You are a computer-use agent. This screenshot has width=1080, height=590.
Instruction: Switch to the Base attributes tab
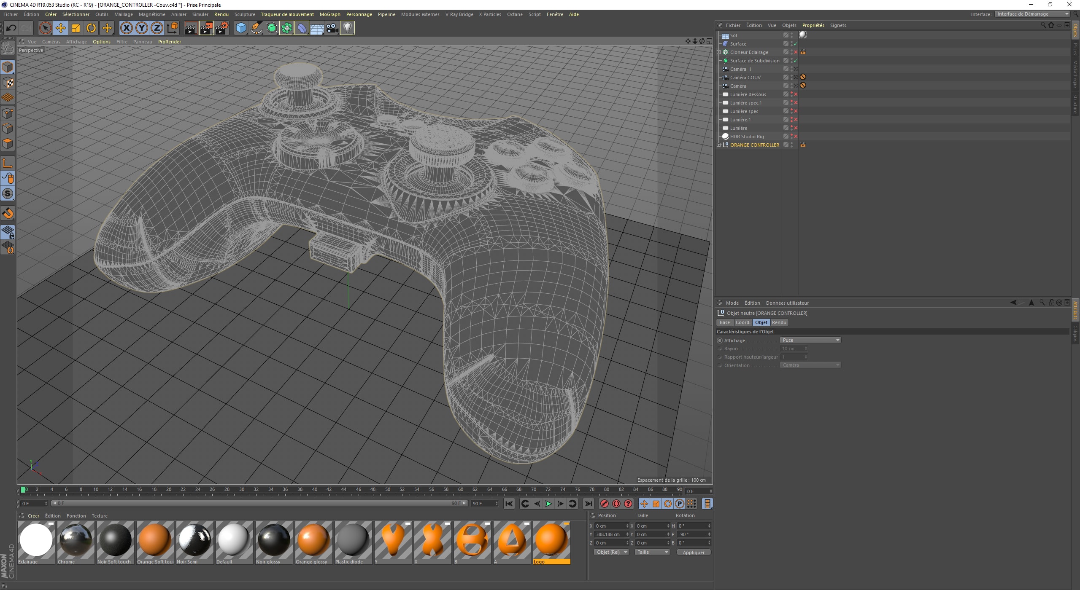coord(725,322)
